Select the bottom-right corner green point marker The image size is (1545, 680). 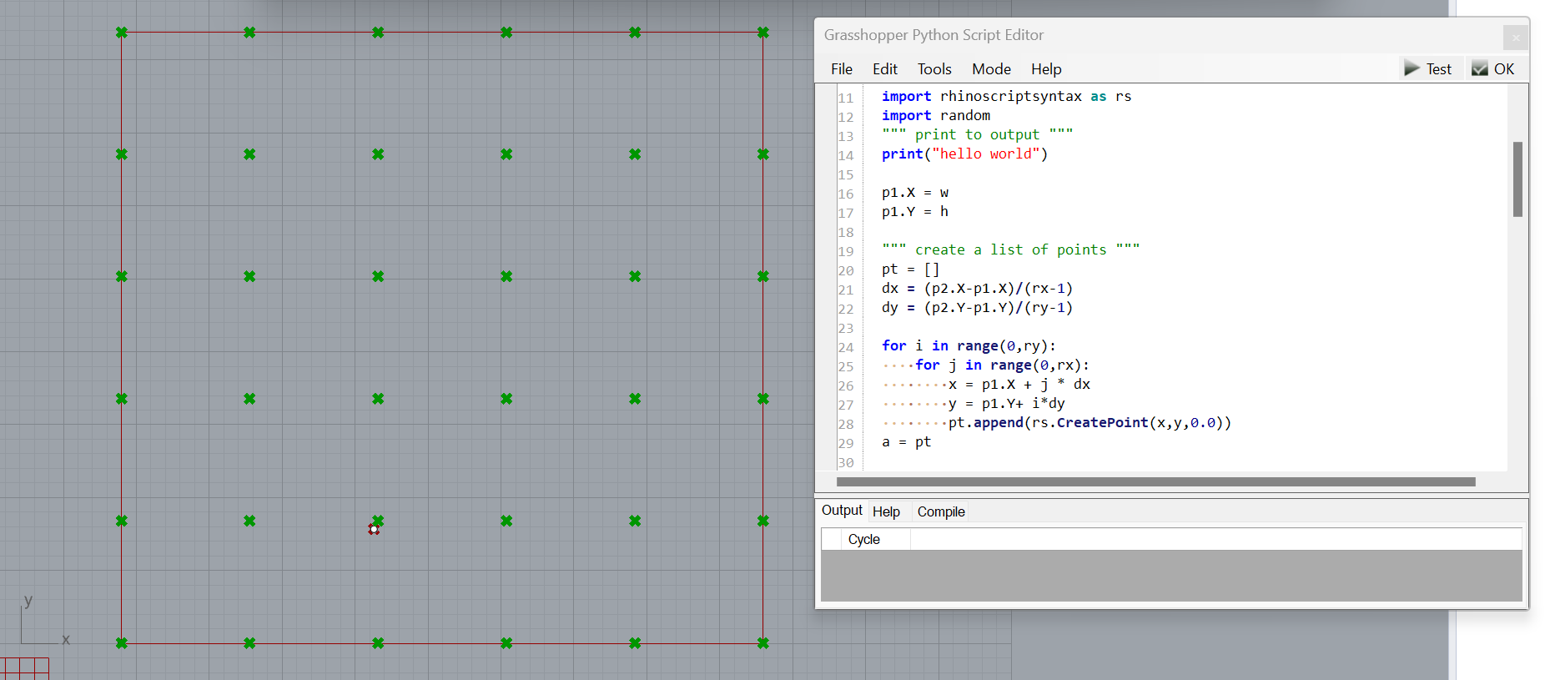coord(762,643)
